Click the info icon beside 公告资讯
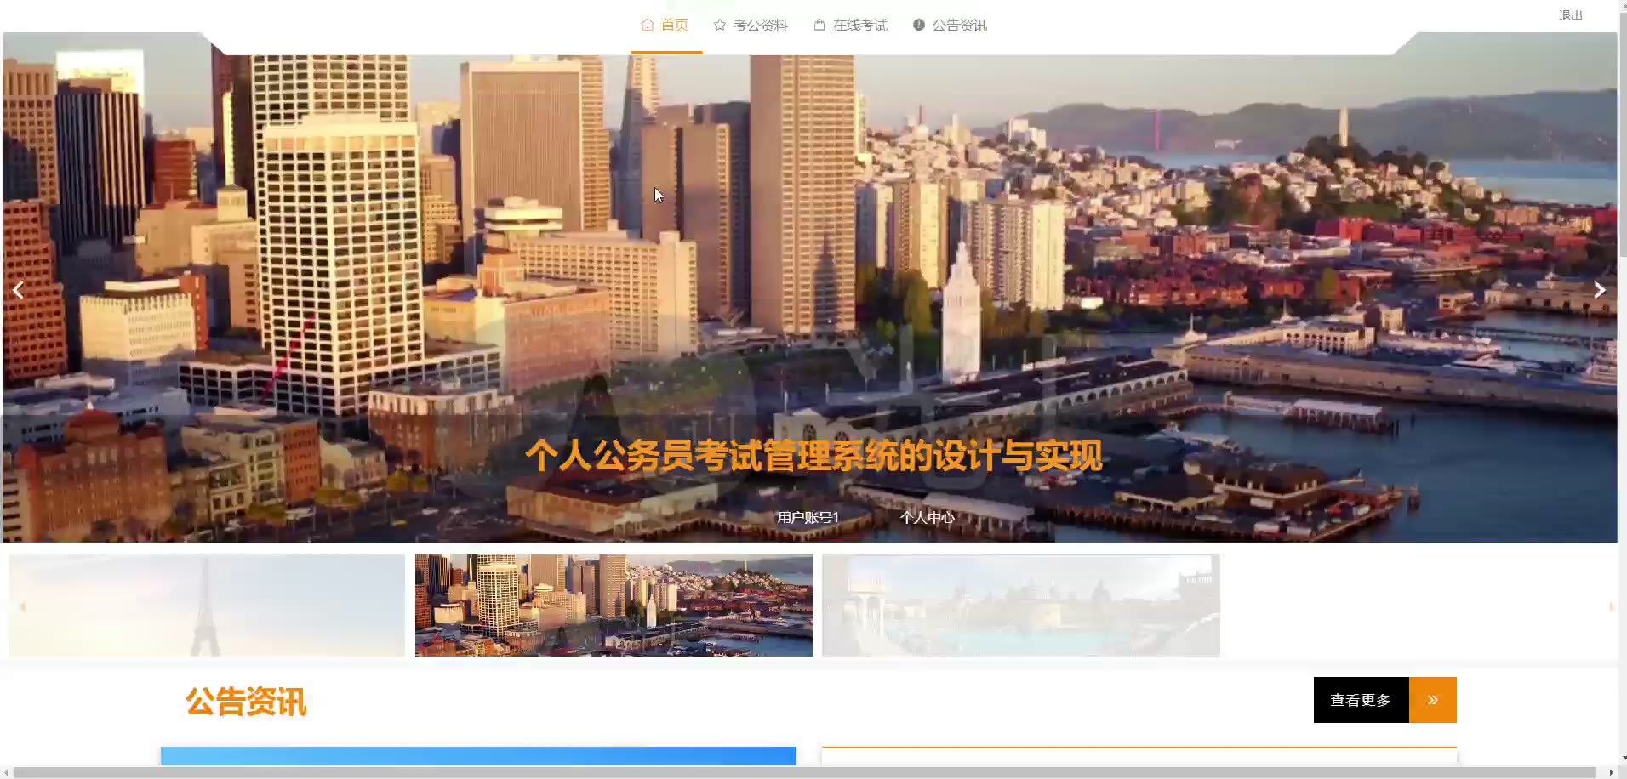The image size is (1627, 779). coord(919,25)
